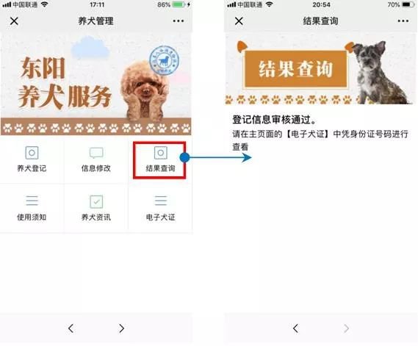Go back using left chevron on 养犬管理 page

[71, 328]
